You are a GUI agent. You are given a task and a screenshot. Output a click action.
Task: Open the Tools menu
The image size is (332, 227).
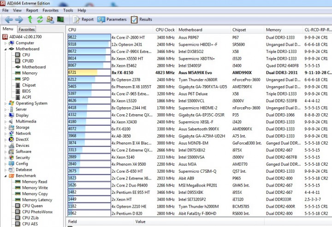[68, 10]
